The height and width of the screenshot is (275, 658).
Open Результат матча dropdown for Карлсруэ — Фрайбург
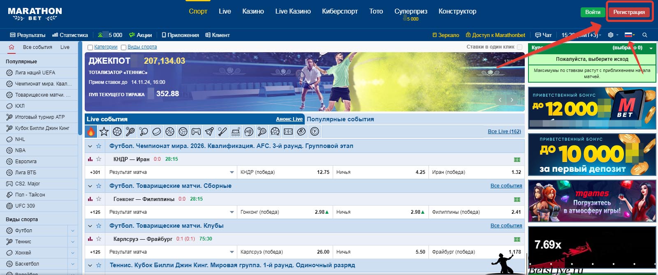171,252
